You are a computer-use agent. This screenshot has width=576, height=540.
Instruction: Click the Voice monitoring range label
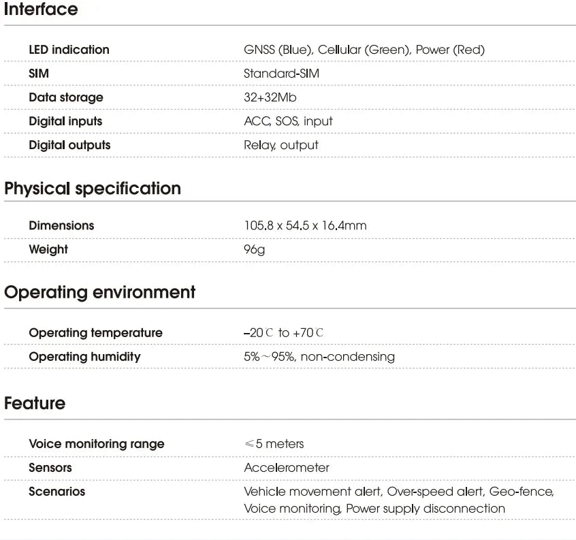97,444
